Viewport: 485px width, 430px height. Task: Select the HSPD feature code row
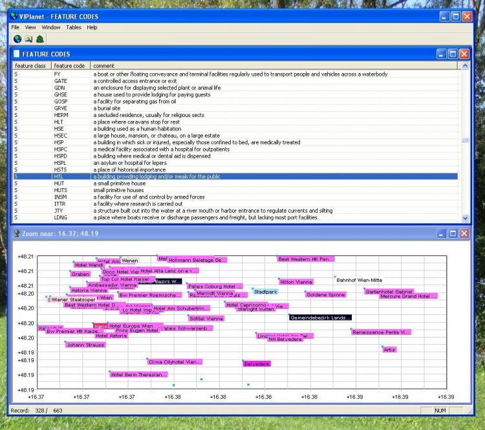235,156
